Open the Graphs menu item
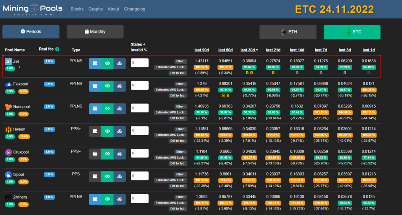 tap(95, 9)
